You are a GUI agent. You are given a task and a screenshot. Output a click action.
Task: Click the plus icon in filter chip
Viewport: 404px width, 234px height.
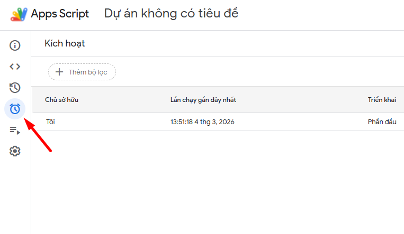tap(59, 72)
